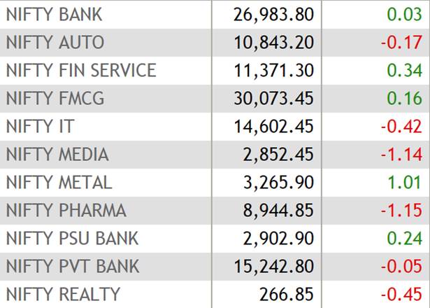The width and height of the screenshot is (430, 308).
Task: Click the NIFTY METAL index label
Action: pos(59,183)
